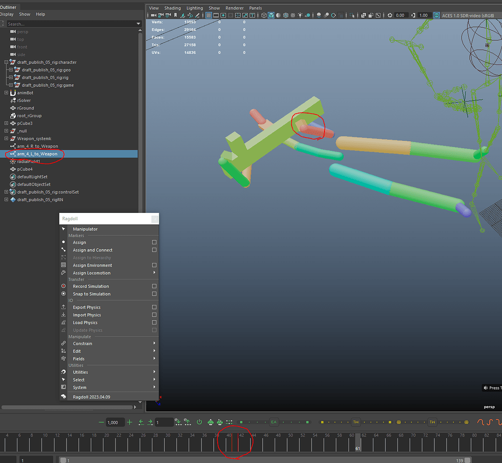The width and height of the screenshot is (502, 463).
Task: Select the Manipulator entry in Ragdoll menu
Action: (x=85, y=229)
